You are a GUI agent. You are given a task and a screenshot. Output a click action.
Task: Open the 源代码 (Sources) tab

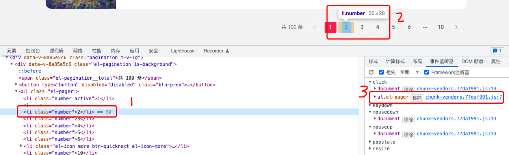pos(56,51)
